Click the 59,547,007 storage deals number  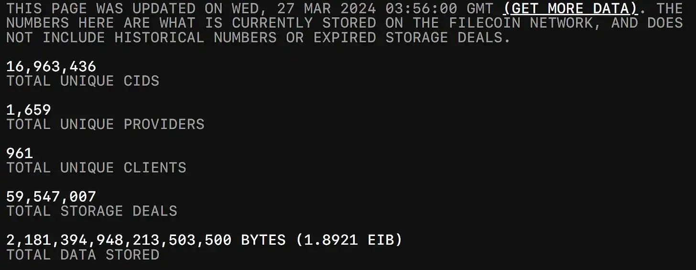tap(51, 196)
